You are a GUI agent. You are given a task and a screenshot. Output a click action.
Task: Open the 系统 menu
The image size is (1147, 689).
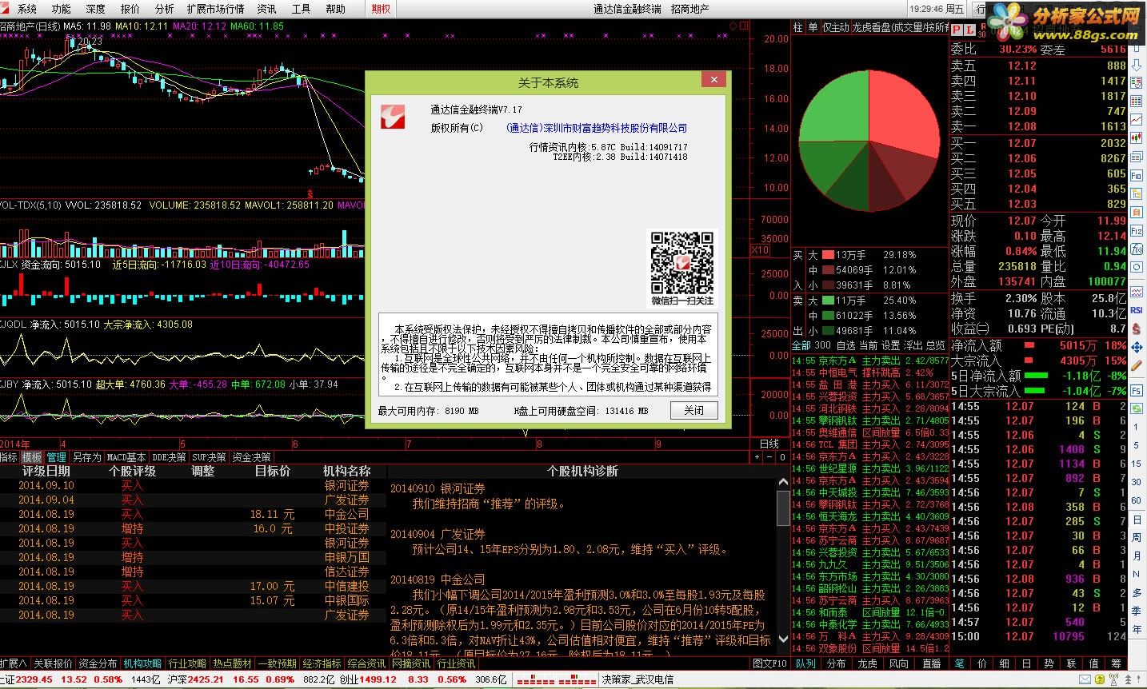point(27,9)
